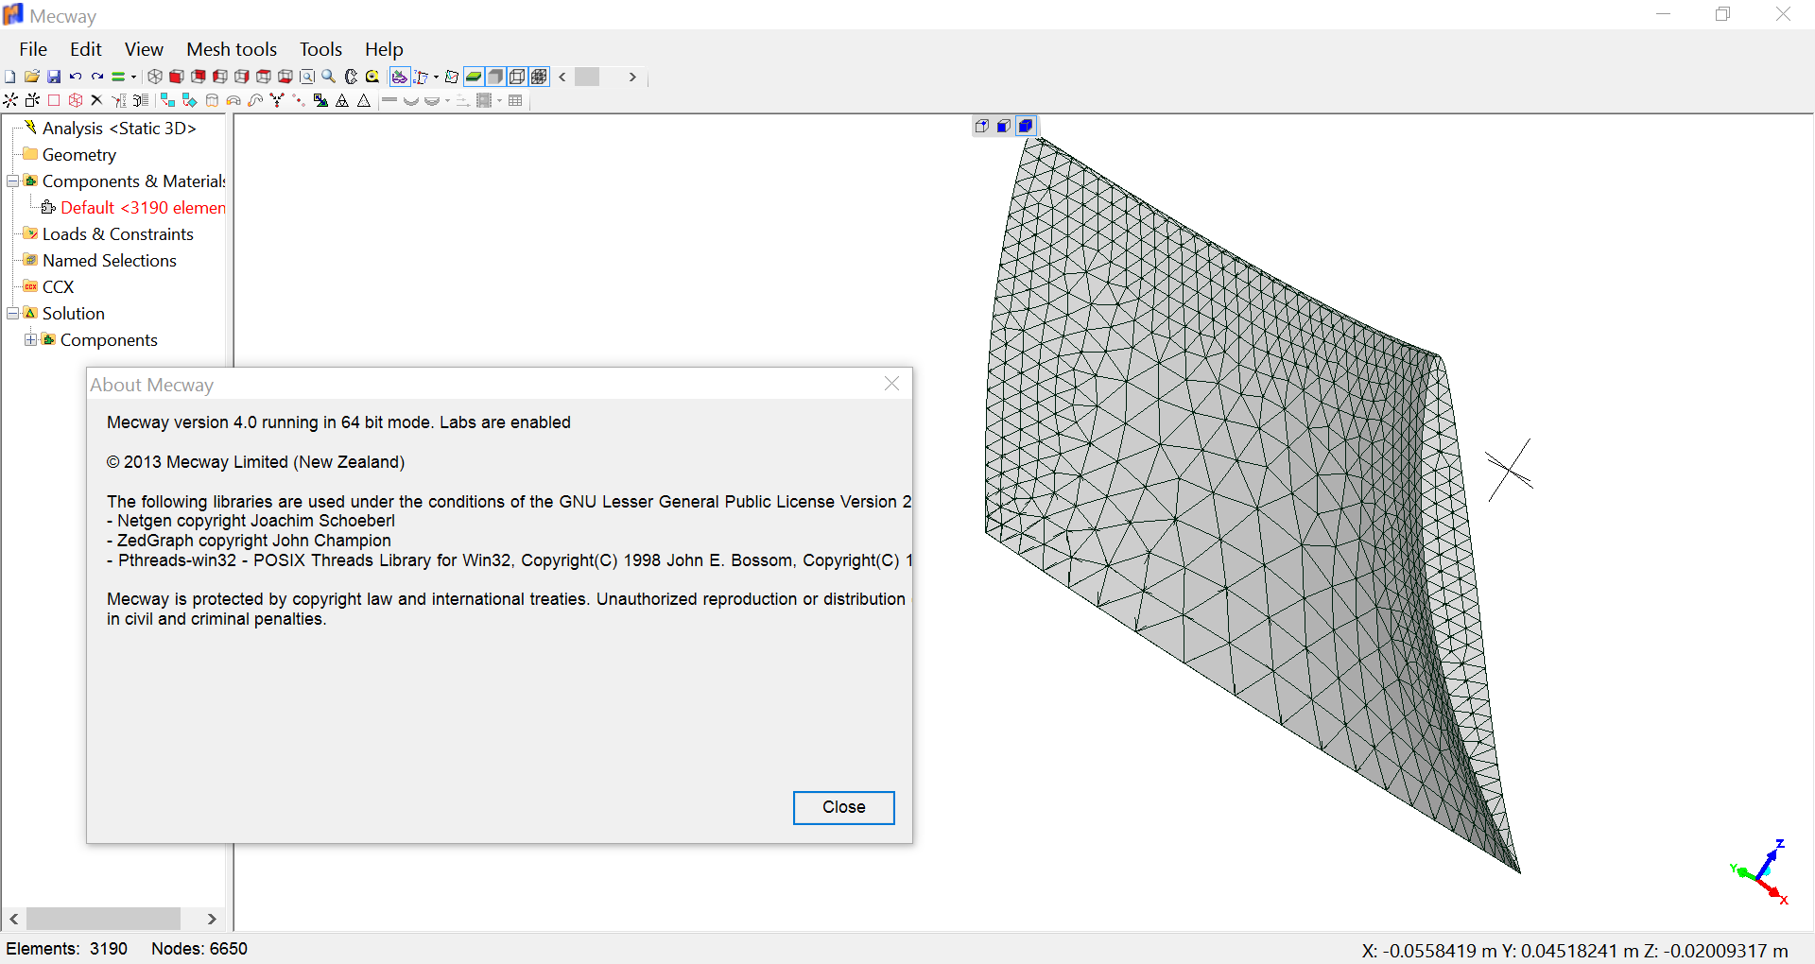Select Analysis <Static 3D> in the tree
The height and width of the screenshot is (964, 1815).
pos(119,128)
